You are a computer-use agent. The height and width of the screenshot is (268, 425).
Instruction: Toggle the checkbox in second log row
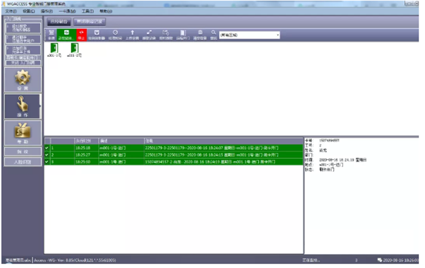46,155
